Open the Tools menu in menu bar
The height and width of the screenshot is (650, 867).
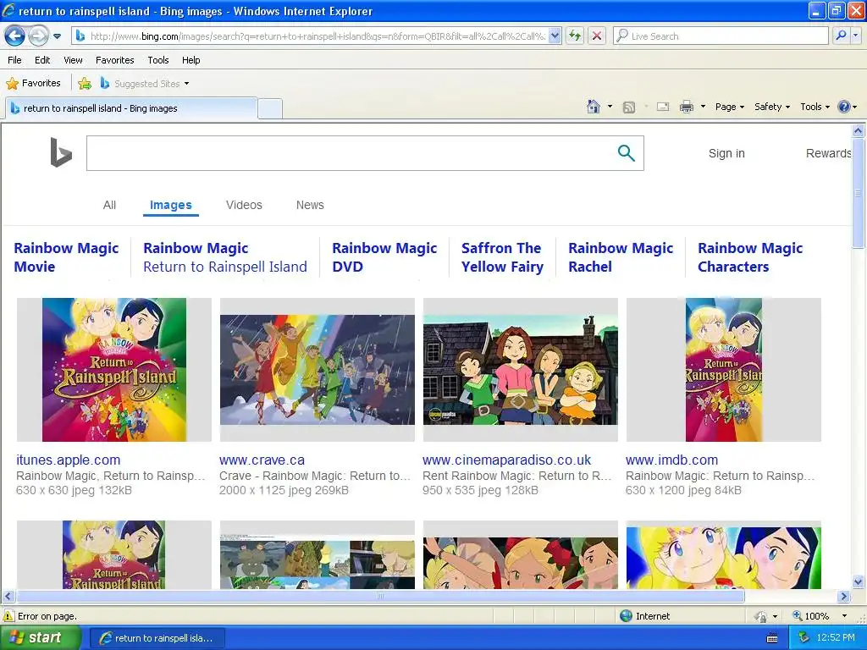158,60
